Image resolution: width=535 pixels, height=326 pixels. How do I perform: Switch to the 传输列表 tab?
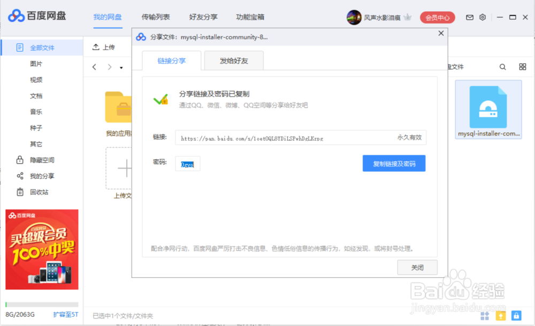click(155, 17)
